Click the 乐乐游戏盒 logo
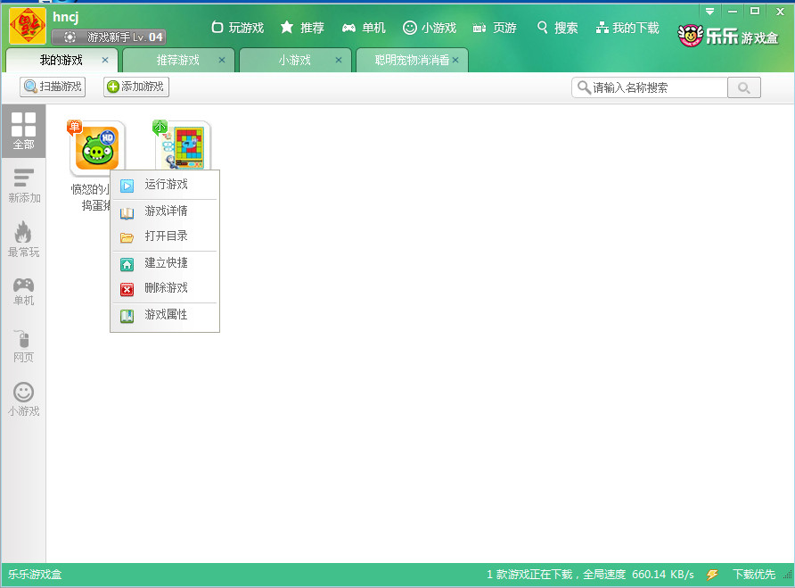Image resolution: width=795 pixels, height=588 pixels. 728,36
